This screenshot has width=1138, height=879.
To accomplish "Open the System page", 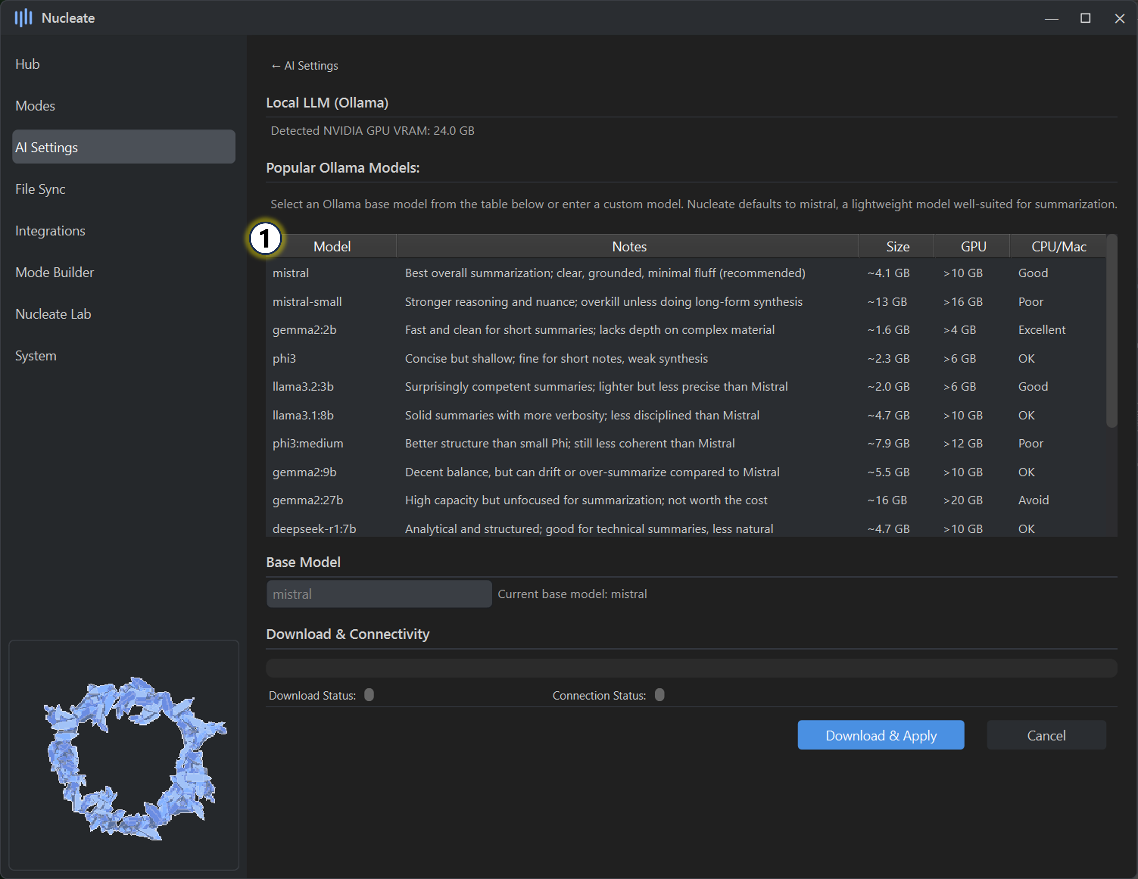I will point(36,356).
